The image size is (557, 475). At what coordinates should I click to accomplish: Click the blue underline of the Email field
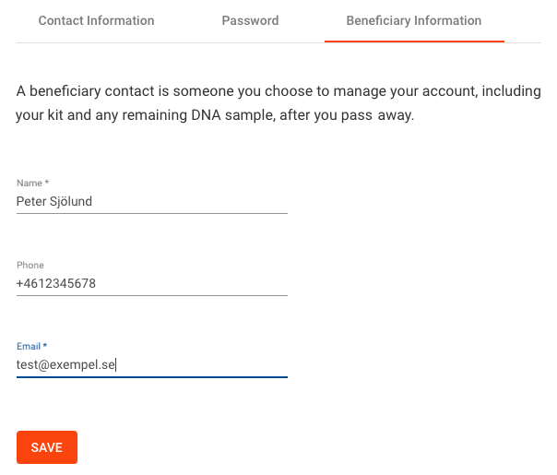click(152, 376)
